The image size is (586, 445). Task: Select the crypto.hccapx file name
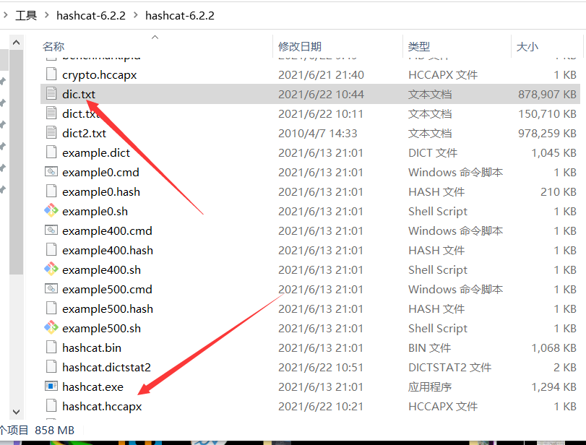pyautogui.click(x=100, y=74)
